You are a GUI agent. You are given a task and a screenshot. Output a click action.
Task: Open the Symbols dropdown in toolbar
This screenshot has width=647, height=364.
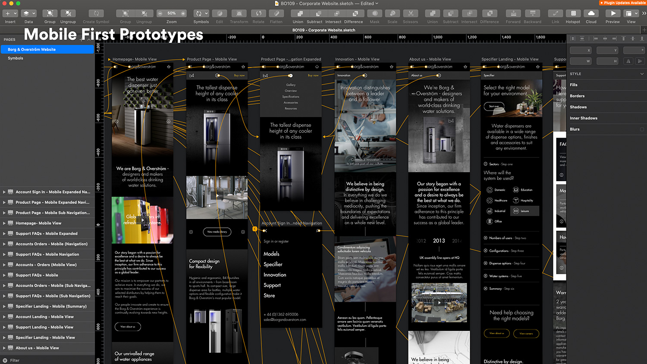pyautogui.click(x=201, y=14)
